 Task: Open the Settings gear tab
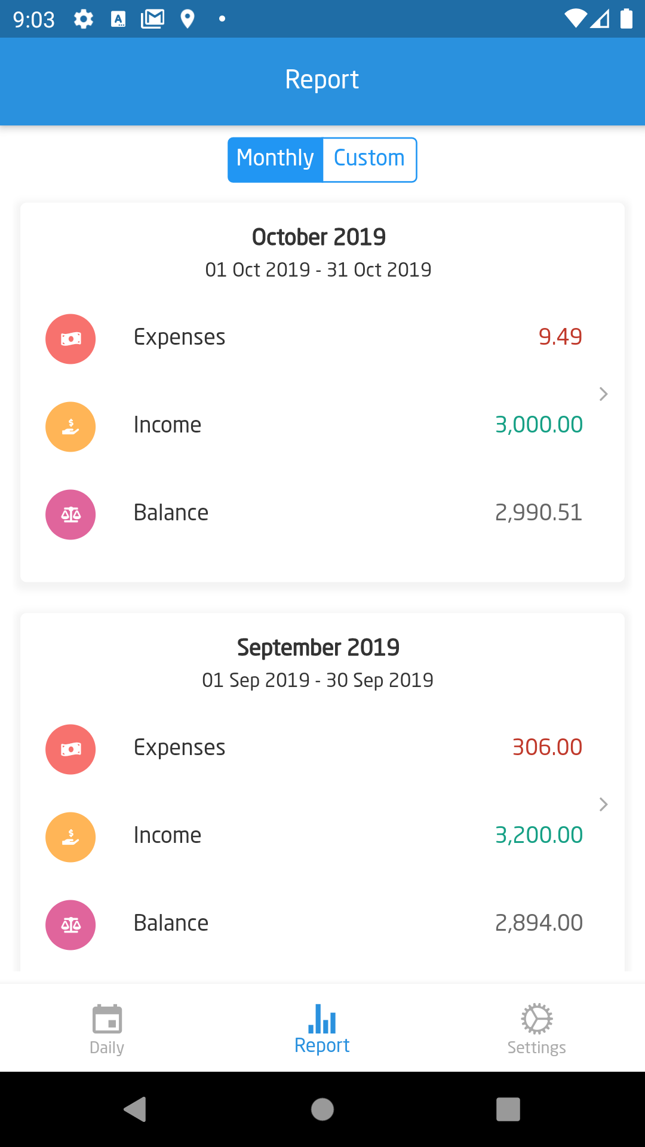coord(536,1029)
